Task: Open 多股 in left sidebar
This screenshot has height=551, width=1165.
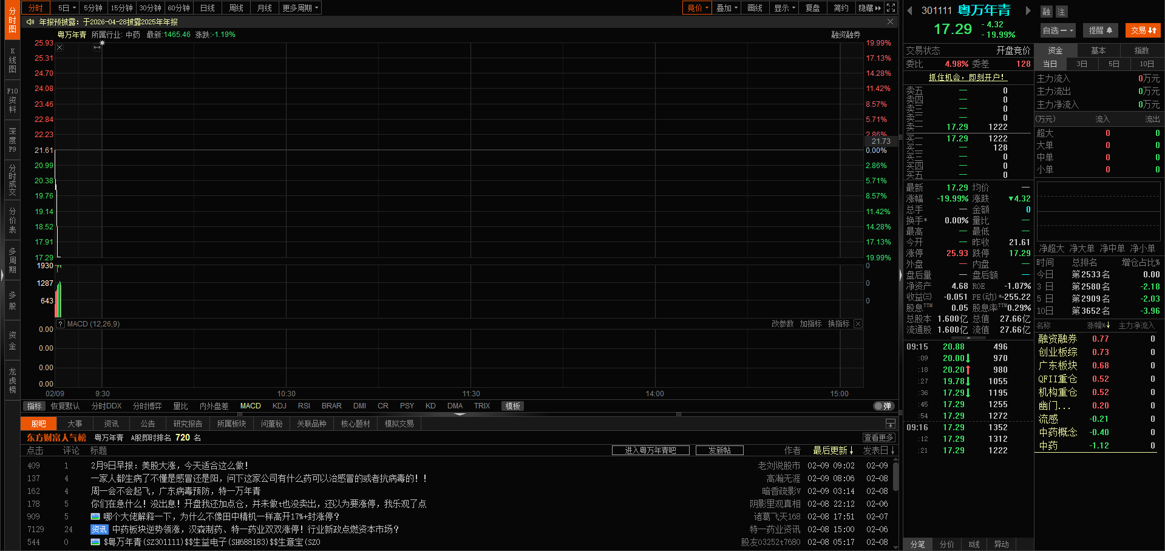Action: coord(12,300)
